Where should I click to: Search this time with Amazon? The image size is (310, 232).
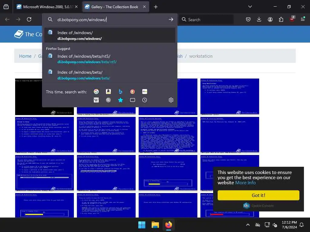[108, 92]
